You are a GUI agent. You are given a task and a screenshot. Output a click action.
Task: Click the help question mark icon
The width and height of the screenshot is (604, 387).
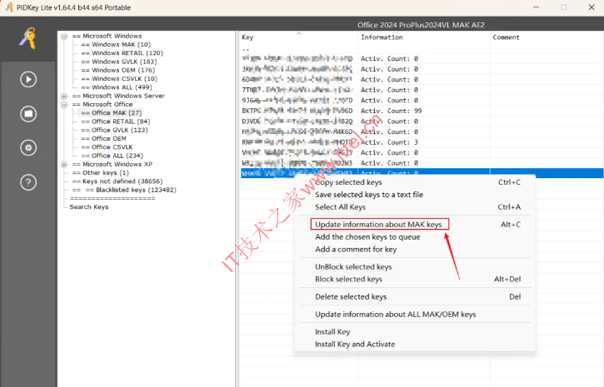[x=28, y=182]
